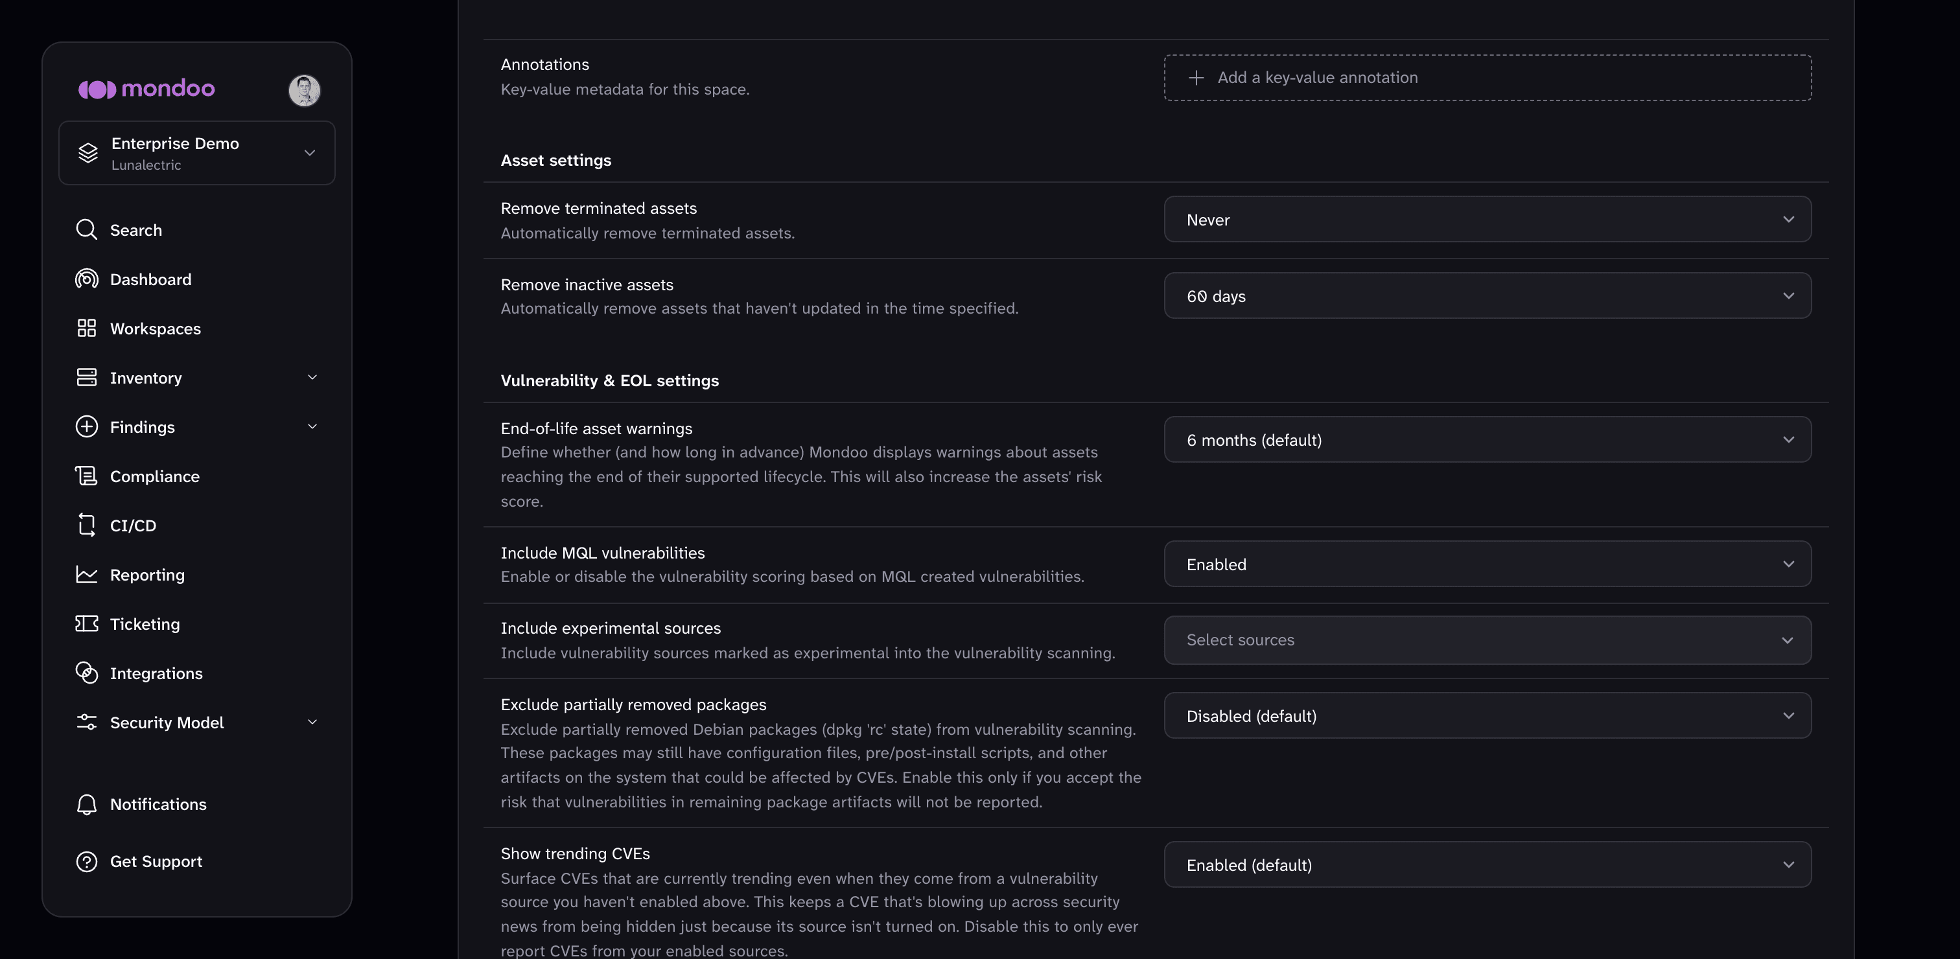The image size is (1960, 959).
Task: Click the Ticketing ticket icon
Action: (x=87, y=623)
